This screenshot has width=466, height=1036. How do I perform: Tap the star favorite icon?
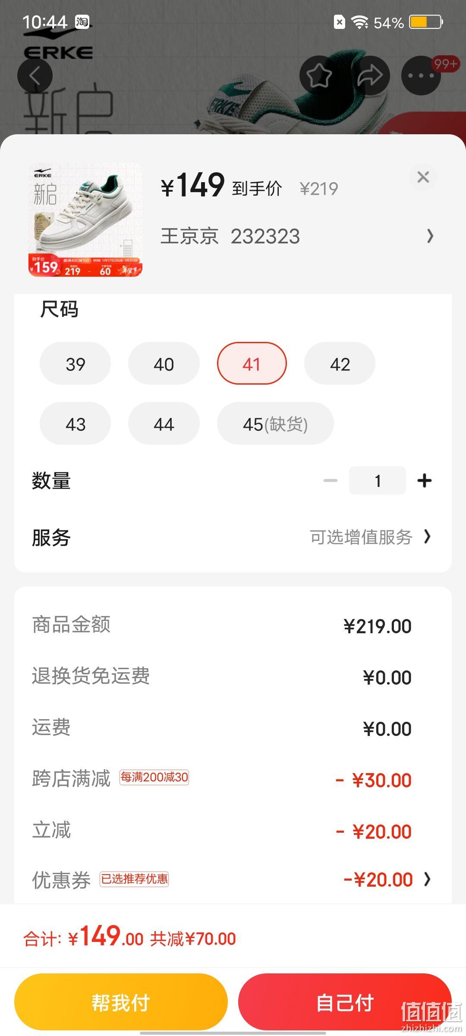pyautogui.click(x=319, y=76)
